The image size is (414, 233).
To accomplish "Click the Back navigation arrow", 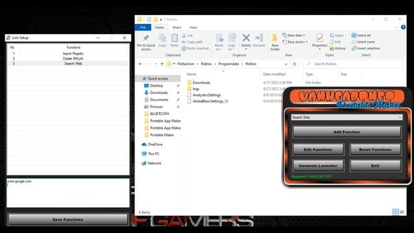I will tap(140, 64).
